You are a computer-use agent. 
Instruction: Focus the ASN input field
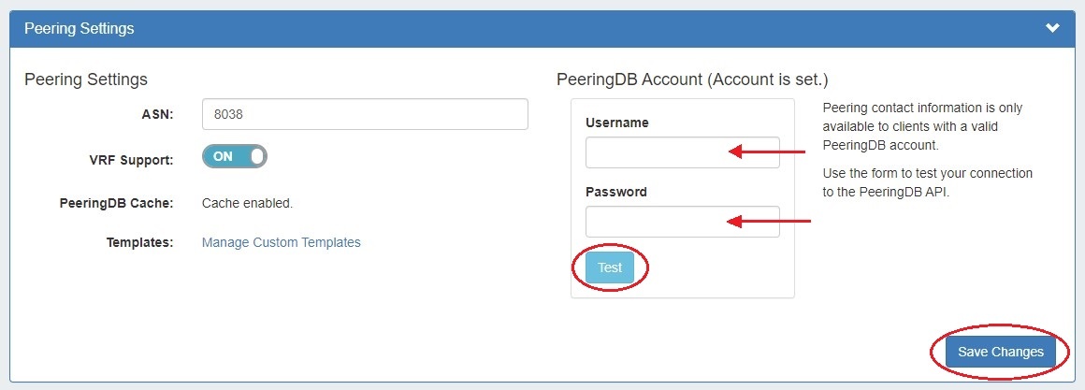(x=365, y=114)
